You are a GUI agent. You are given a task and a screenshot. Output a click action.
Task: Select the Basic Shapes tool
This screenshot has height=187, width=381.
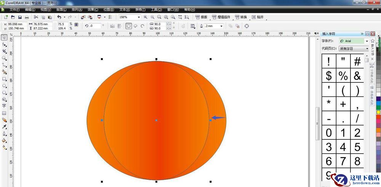[x=4, y=99]
